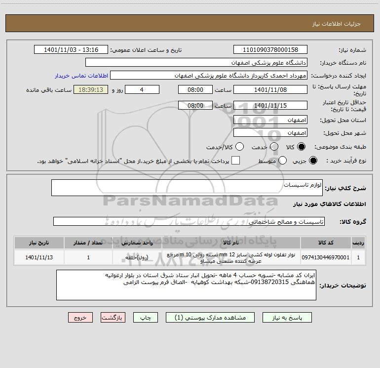Image resolution: width=380 pixels, height=368 pixels.
Task: Click the remaining days field showing 4
Action: coord(142,90)
